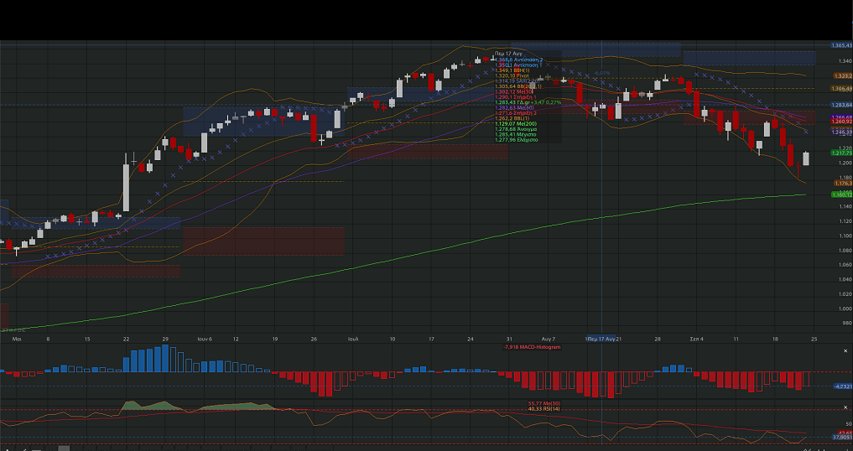Select the 1.365,43 price label on axis
853x451 pixels.
(841, 46)
